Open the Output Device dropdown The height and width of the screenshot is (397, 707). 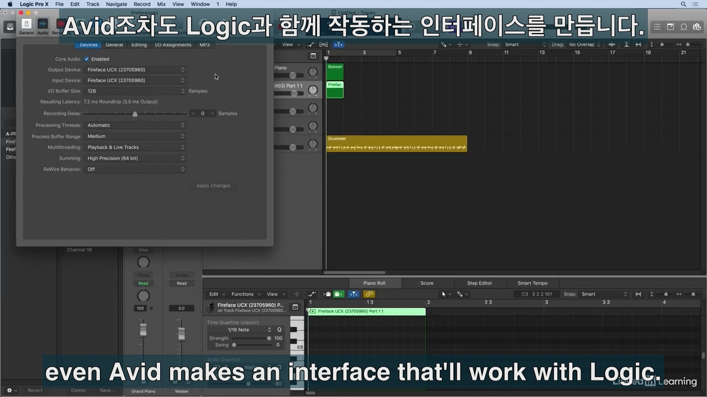pos(135,69)
